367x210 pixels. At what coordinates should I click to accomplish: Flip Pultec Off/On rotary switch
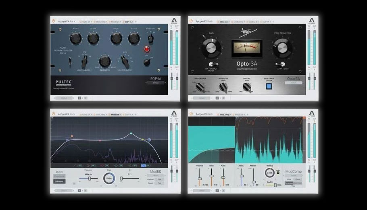coord(147,62)
